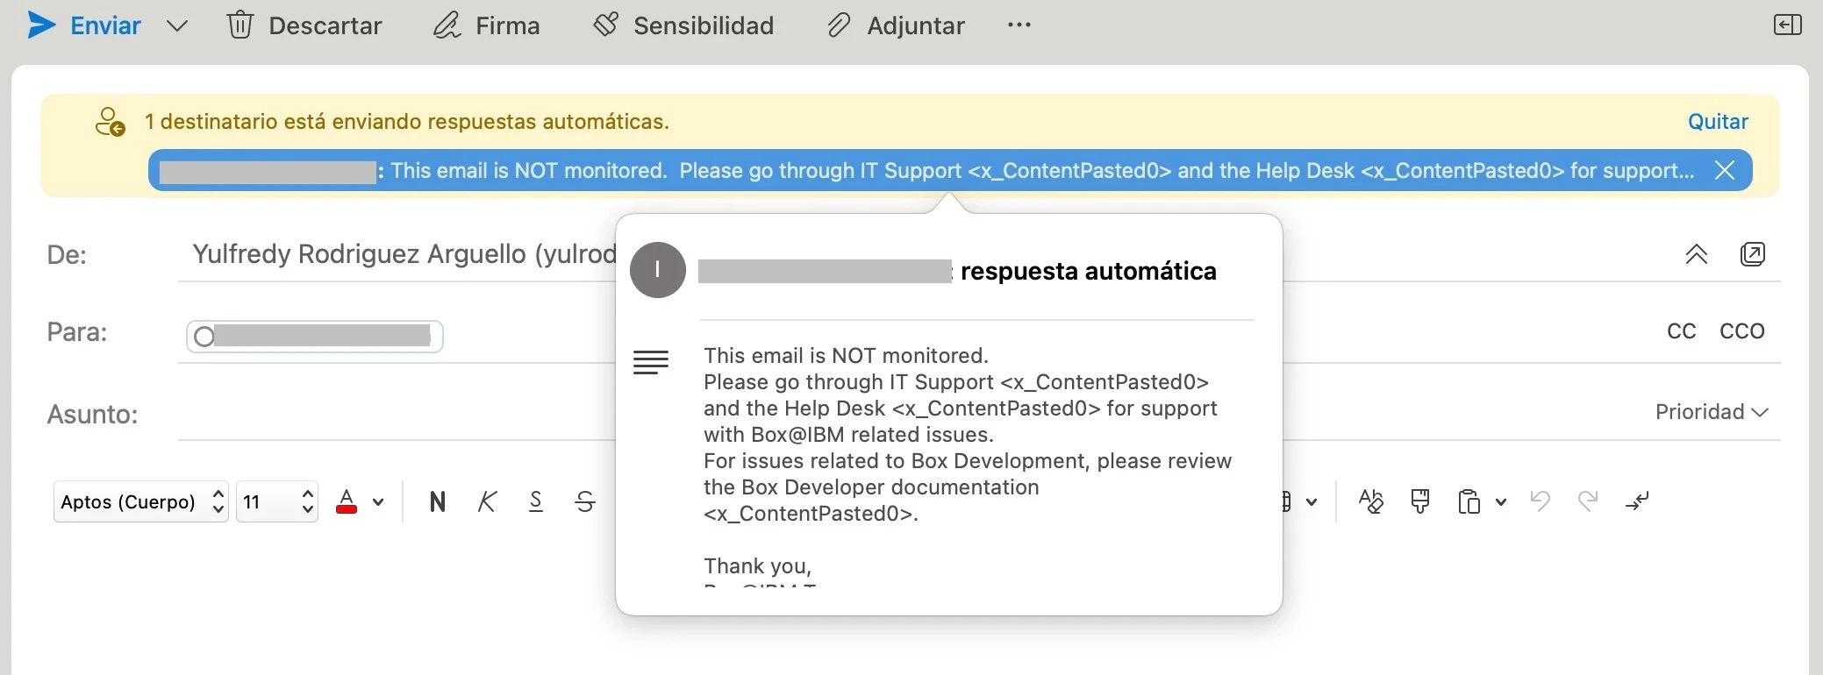1823x675 pixels.
Task: Click Quitar link in yellow banner
Action: coord(1717,122)
